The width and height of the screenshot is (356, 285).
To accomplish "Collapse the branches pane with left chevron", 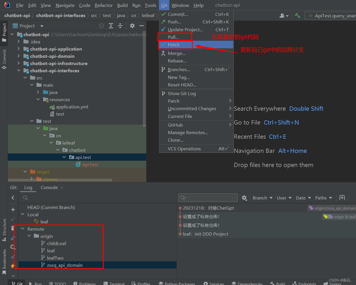I will [13, 198].
